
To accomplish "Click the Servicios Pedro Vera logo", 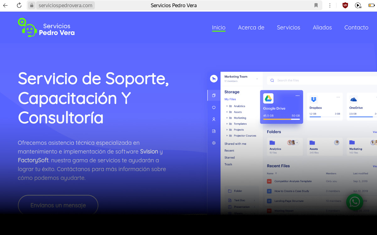I will pyautogui.click(x=46, y=28).
